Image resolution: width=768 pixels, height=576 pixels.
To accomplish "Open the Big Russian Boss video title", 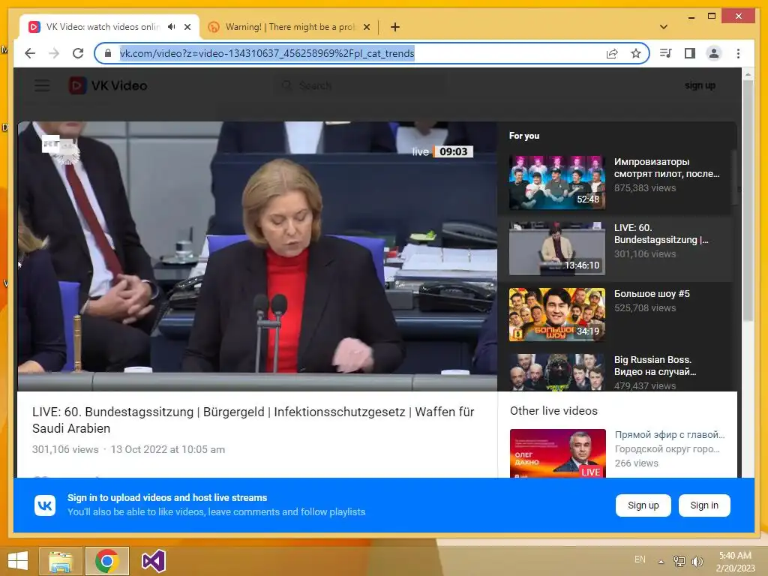I will 655,365.
